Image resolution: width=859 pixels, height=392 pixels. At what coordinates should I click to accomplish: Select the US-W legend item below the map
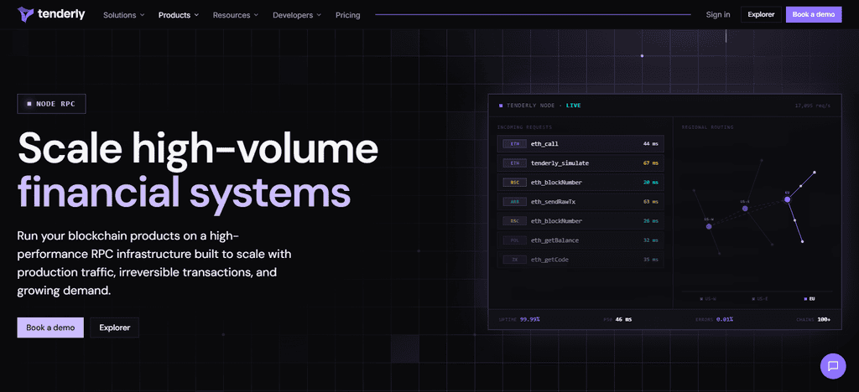coord(708,299)
